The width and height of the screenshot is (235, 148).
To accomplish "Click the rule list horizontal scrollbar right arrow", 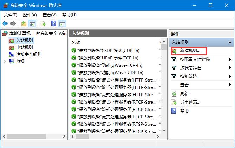I will click(158, 136).
